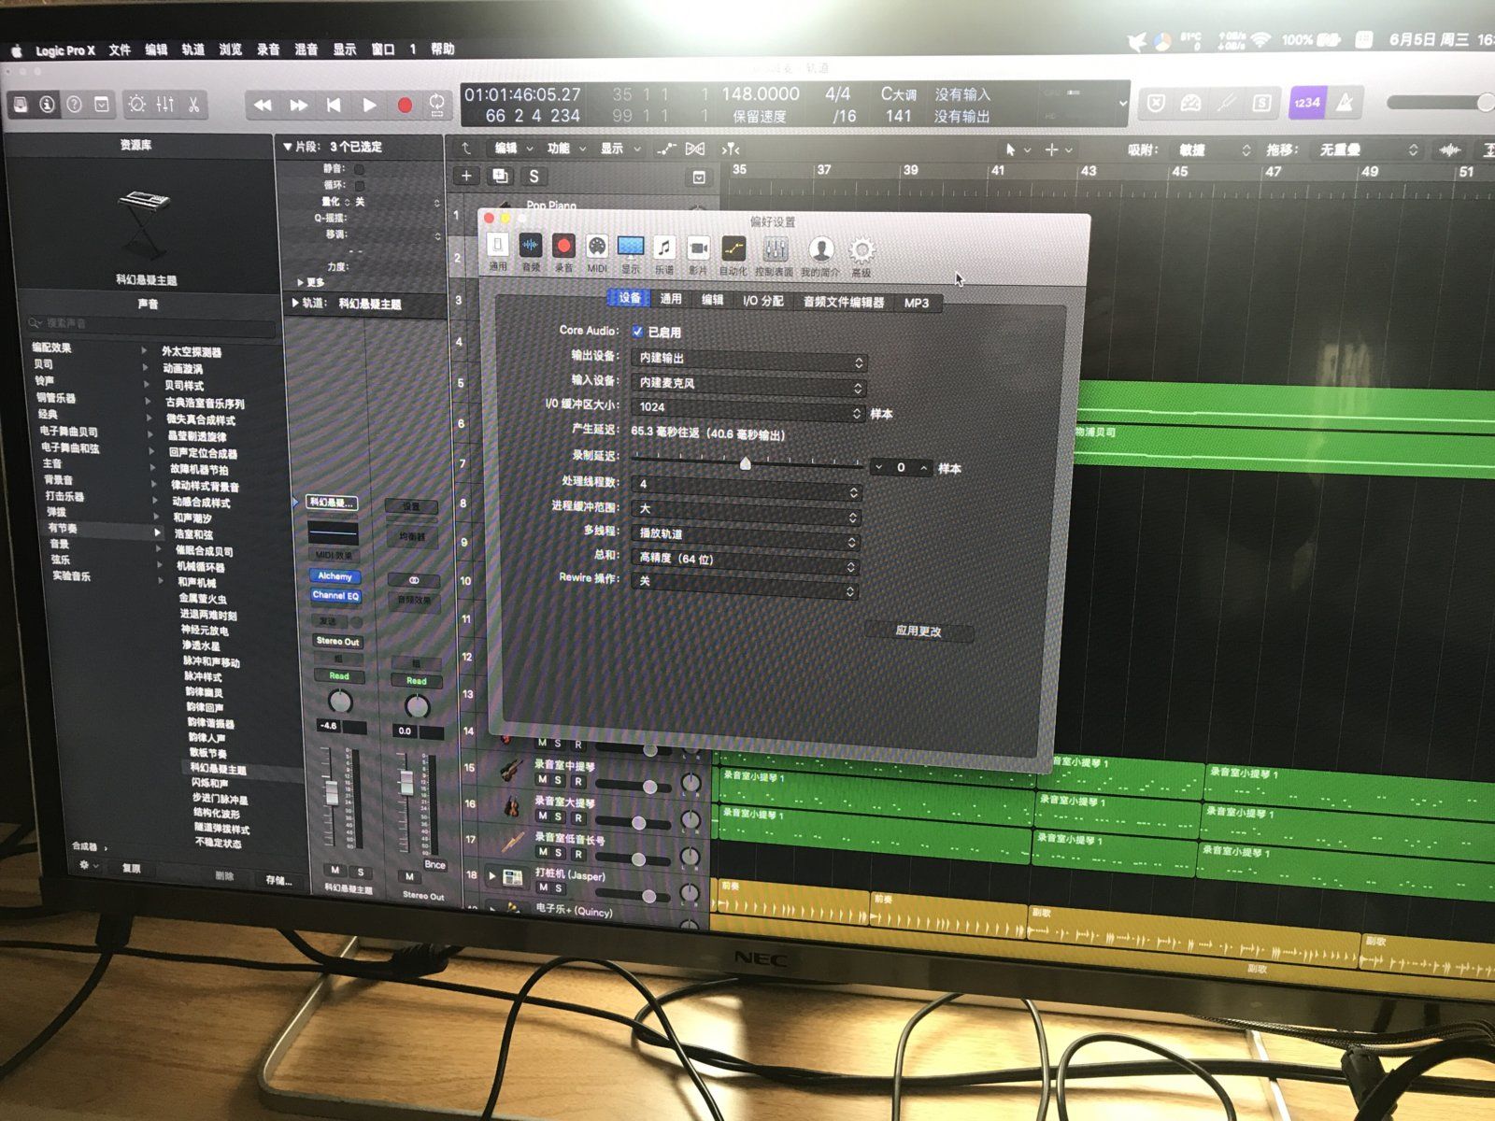Screen dimensions: 1495x1121
Task: Toggle the Core Audio 已启用 checkbox
Action: pos(637,332)
